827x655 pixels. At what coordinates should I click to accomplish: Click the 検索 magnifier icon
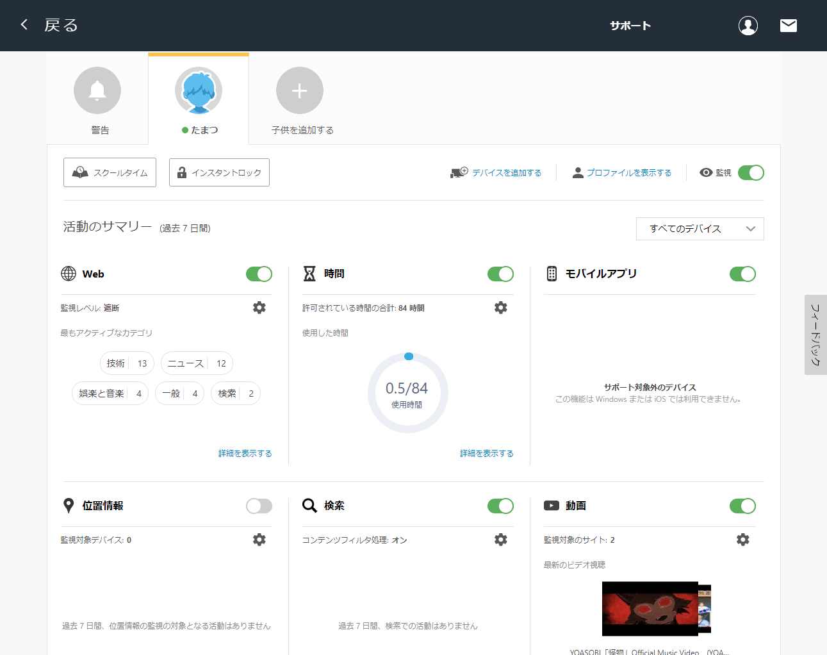click(309, 506)
